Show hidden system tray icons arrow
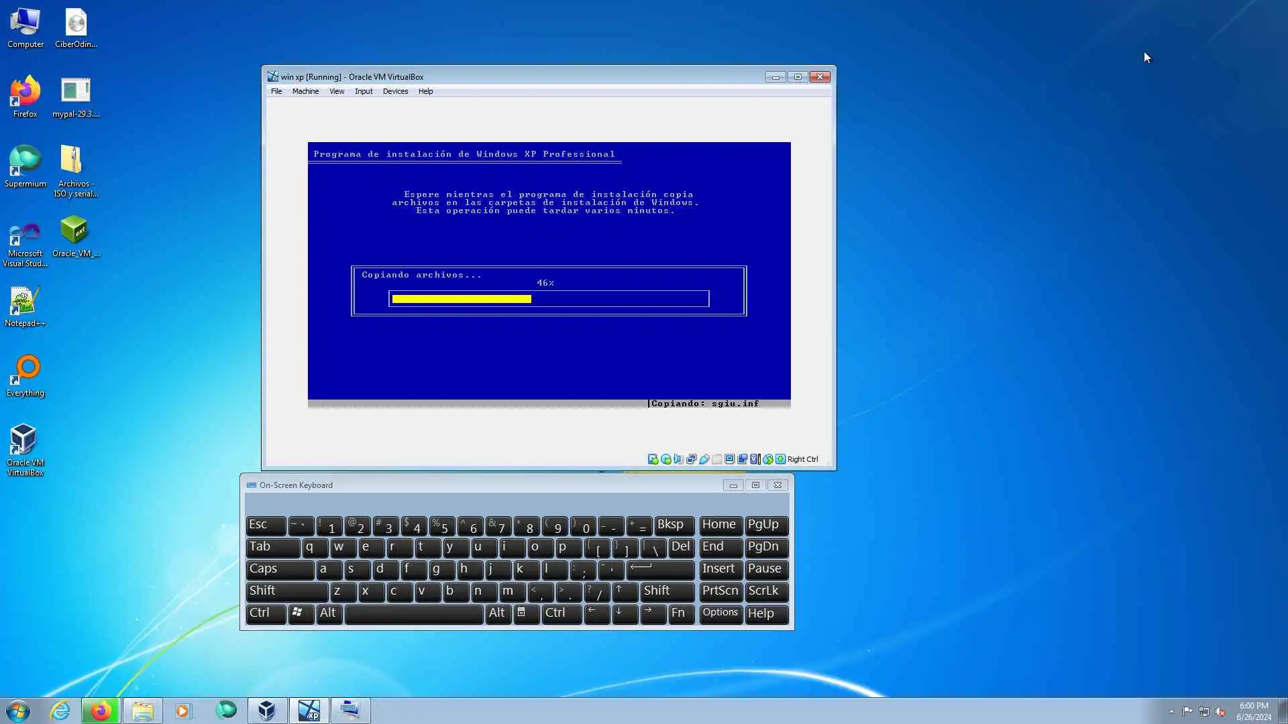The image size is (1288, 724). point(1171,711)
